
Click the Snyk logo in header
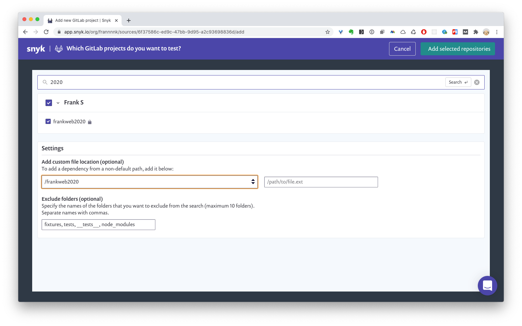pyautogui.click(x=36, y=49)
